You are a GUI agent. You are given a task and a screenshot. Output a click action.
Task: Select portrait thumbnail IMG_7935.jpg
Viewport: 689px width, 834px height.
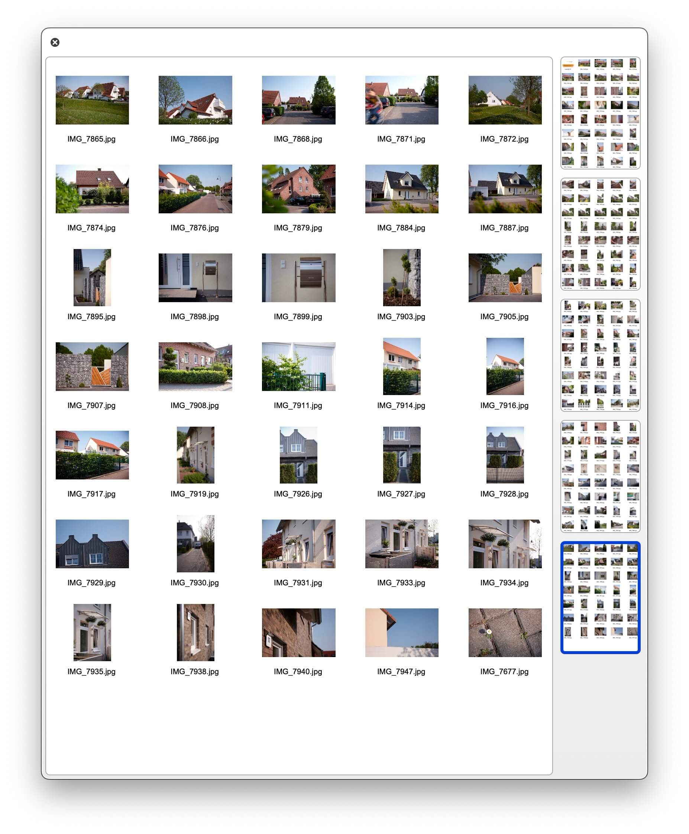click(92, 632)
